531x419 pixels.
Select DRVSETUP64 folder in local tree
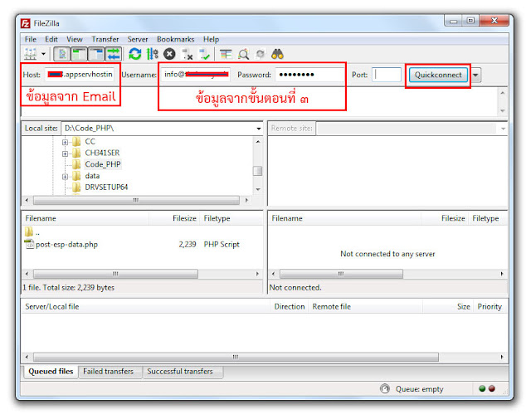point(106,187)
